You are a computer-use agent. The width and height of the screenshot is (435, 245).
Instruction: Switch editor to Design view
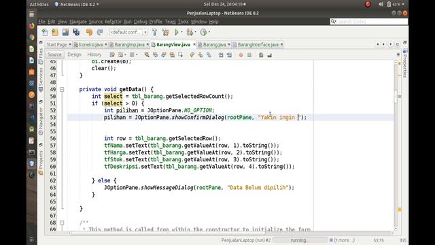point(74,54)
